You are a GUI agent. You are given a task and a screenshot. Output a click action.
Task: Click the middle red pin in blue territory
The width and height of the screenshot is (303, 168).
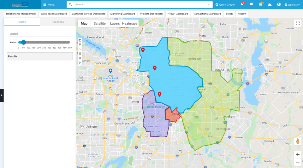point(155,68)
